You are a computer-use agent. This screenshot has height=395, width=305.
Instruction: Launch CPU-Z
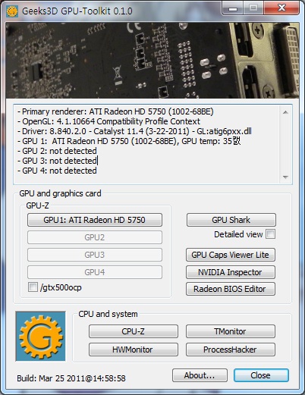(134, 331)
